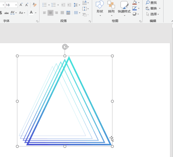Open numbering style dropdown arrow

(x=58, y=5)
